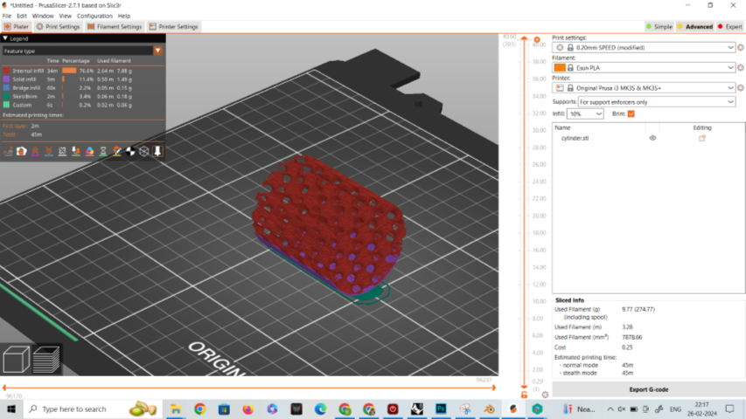The image size is (746, 419).
Task: Toggle shells visibility cube icon
Action: pyautogui.click(x=143, y=151)
